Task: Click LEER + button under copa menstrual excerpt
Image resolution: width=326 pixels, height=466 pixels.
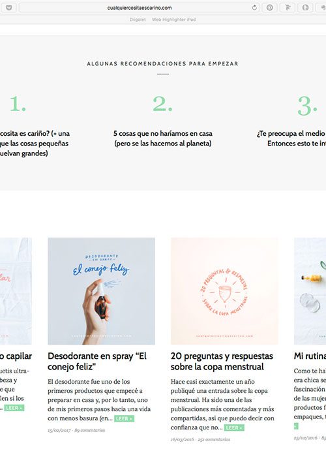Action: pos(234,427)
